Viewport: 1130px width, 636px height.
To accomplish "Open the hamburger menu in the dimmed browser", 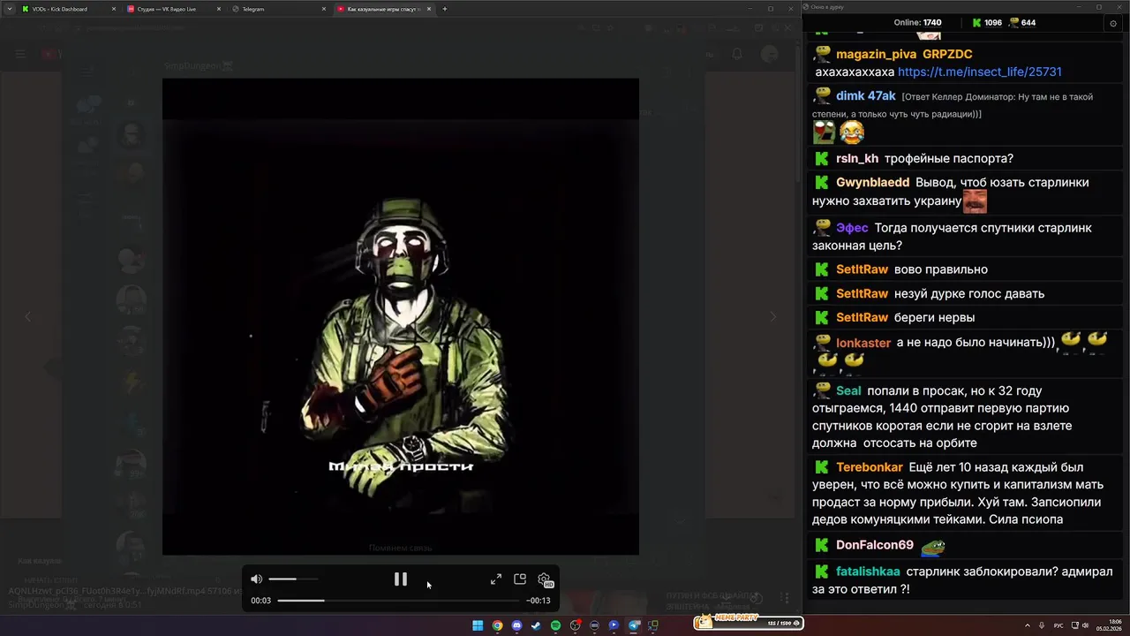I will (x=20, y=55).
